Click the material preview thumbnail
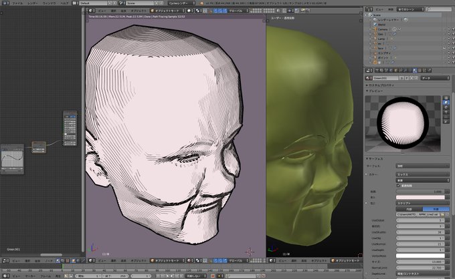The image size is (455, 279). pos(403,123)
